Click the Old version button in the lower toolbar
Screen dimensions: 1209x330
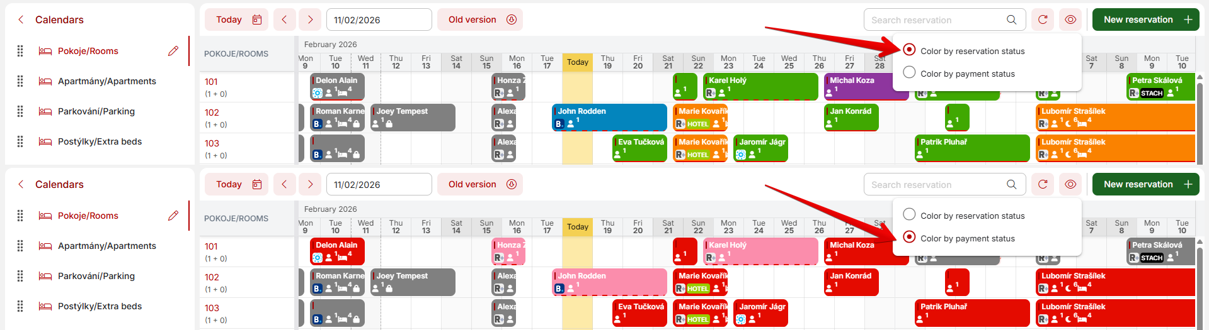point(480,184)
